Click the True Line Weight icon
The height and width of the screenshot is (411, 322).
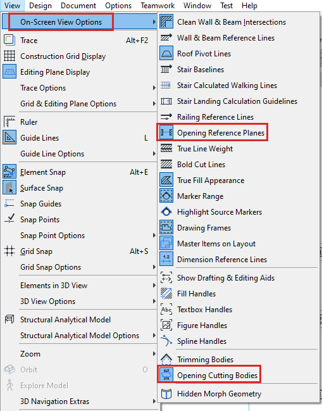(166, 148)
